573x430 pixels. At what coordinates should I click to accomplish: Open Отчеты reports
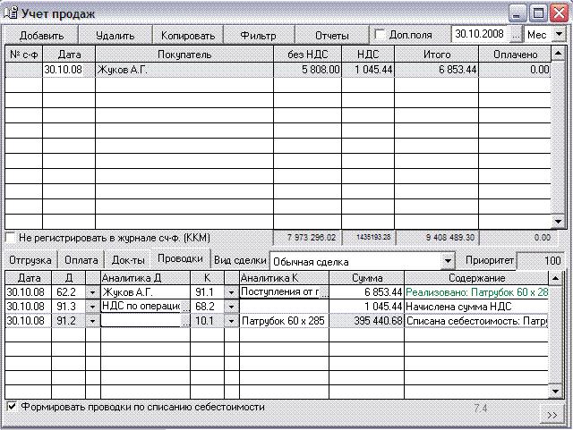[331, 36]
